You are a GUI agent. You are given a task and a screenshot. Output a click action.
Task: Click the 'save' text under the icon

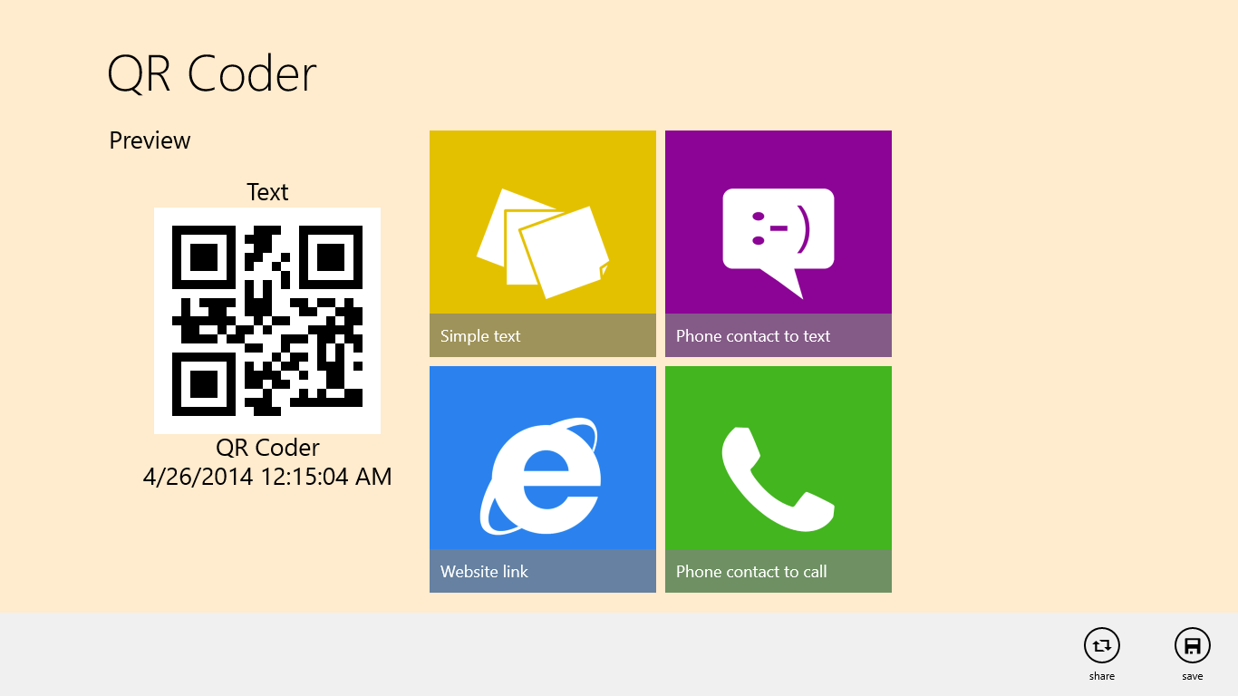point(1193,676)
